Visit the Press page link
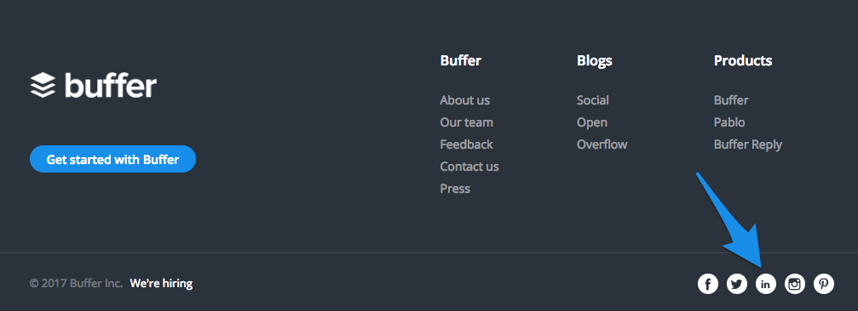Image resolution: width=858 pixels, height=311 pixels. click(x=455, y=189)
